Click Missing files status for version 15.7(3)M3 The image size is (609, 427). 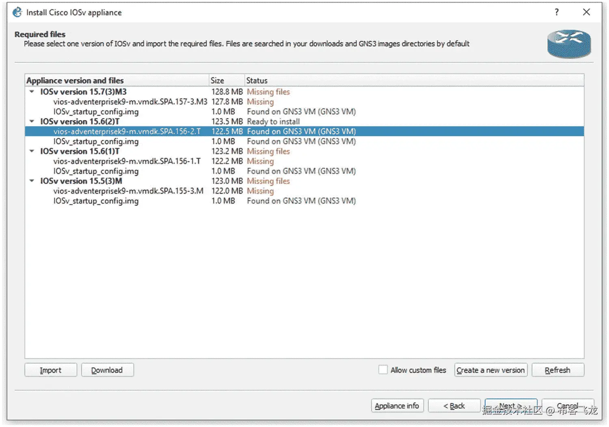coord(268,92)
